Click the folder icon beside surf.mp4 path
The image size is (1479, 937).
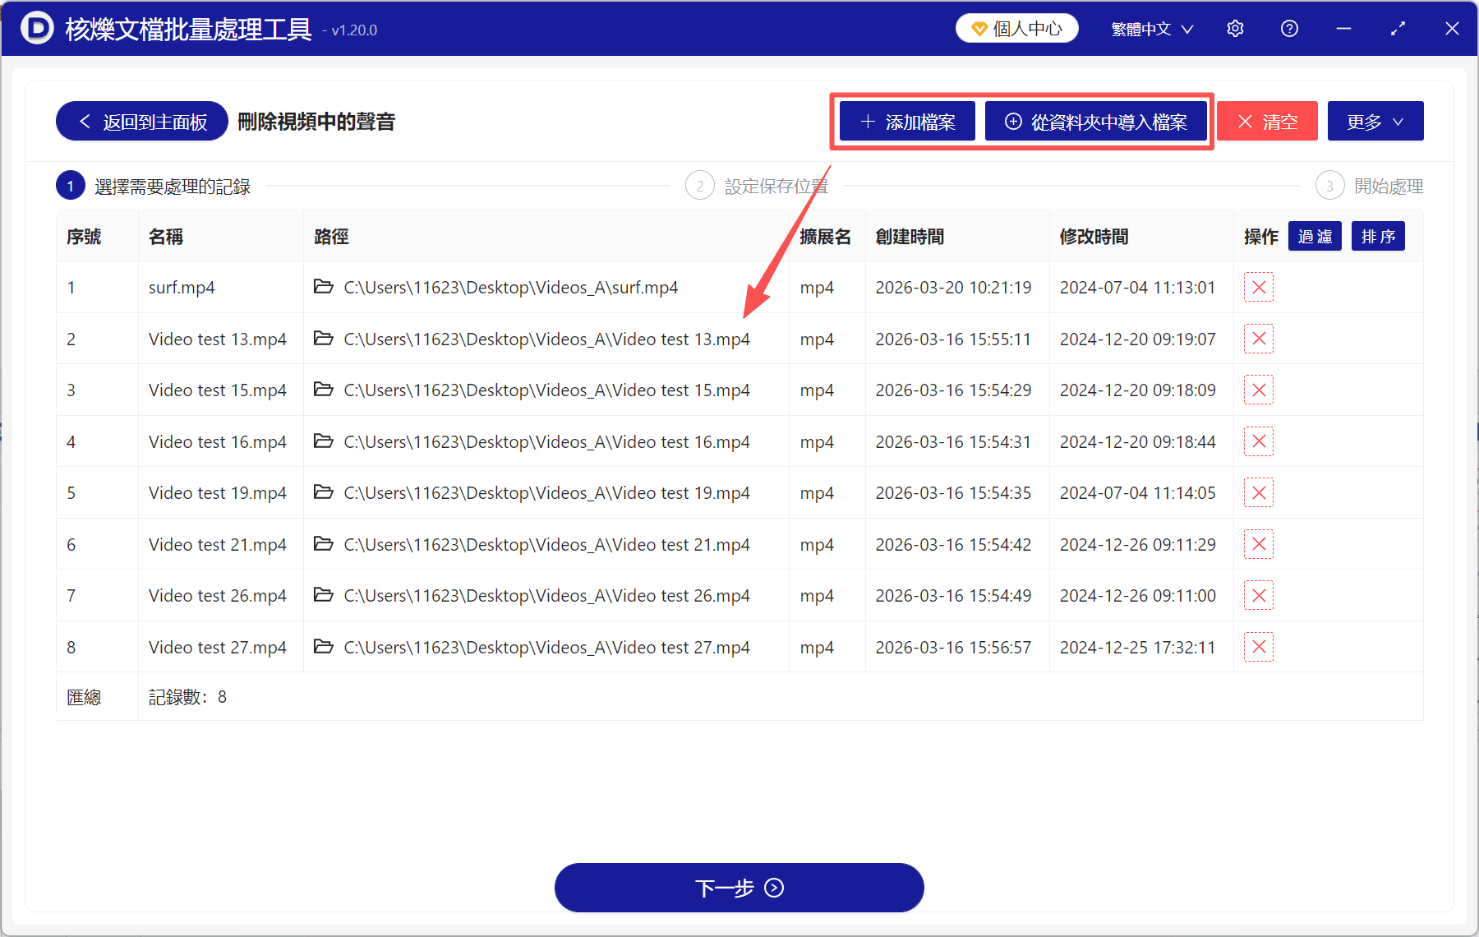(x=323, y=287)
